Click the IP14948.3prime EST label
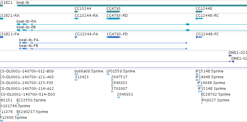 [x=211, y=83]
